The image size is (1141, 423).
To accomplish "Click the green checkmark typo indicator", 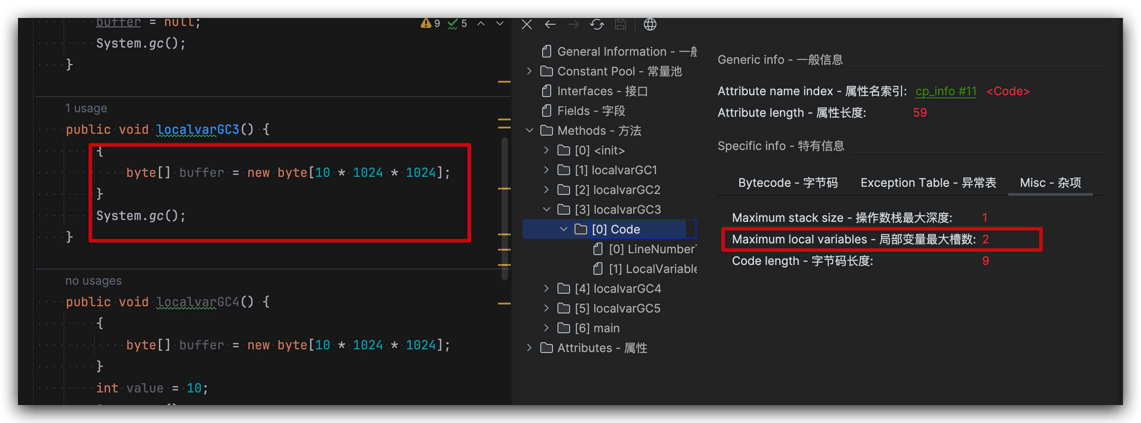I will (457, 23).
